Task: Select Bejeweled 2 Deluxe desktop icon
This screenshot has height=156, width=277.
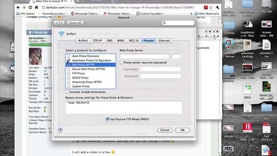Action: [229, 49]
